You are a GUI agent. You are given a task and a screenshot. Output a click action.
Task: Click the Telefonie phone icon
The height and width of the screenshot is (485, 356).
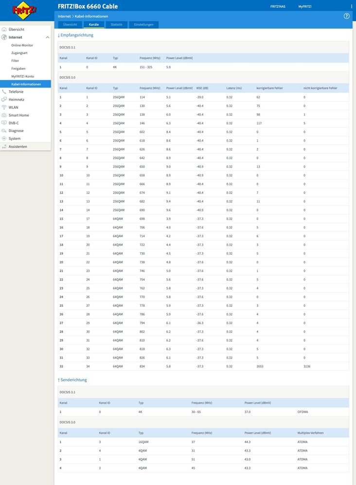(4, 92)
